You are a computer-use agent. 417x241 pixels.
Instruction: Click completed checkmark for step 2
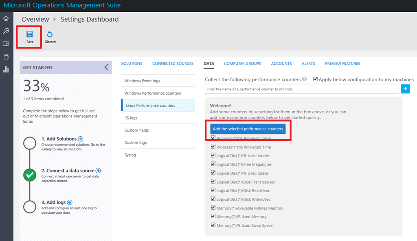30,175
